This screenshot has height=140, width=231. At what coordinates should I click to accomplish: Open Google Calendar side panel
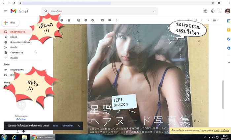click(229, 21)
